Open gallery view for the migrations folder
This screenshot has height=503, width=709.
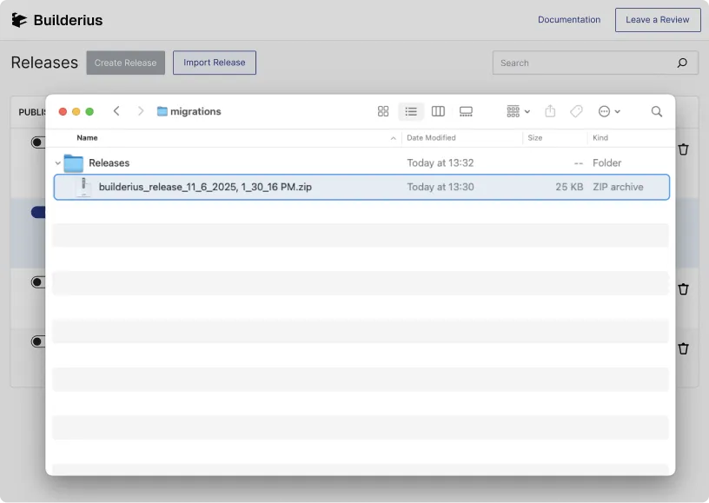coord(466,111)
